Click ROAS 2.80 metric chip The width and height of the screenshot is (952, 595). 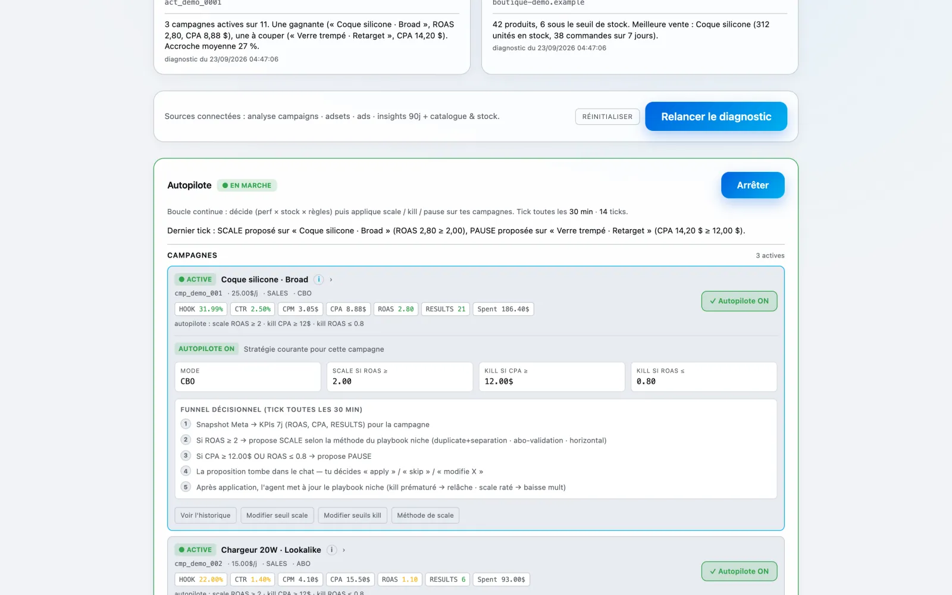click(x=396, y=309)
